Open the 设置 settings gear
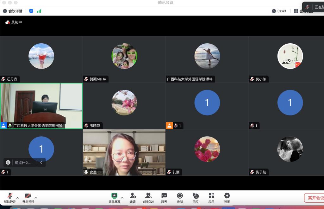The width and height of the screenshot is (324, 209). pos(227,197)
